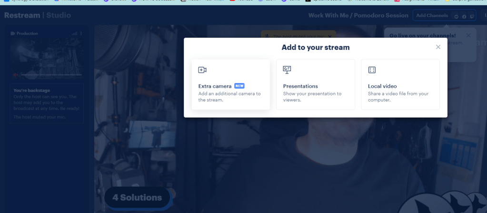This screenshot has height=213, width=487.
Task: Open the Production preview thumbnail
Action: 47,58
